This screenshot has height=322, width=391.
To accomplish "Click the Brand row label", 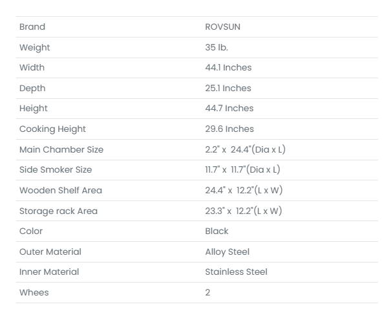I will coord(32,27).
